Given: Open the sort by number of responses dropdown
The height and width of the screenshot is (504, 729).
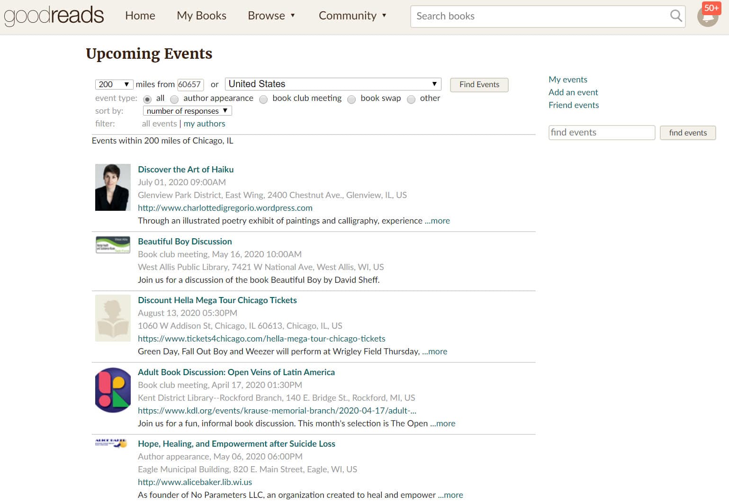Looking at the screenshot, I should (x=187, y=110).
